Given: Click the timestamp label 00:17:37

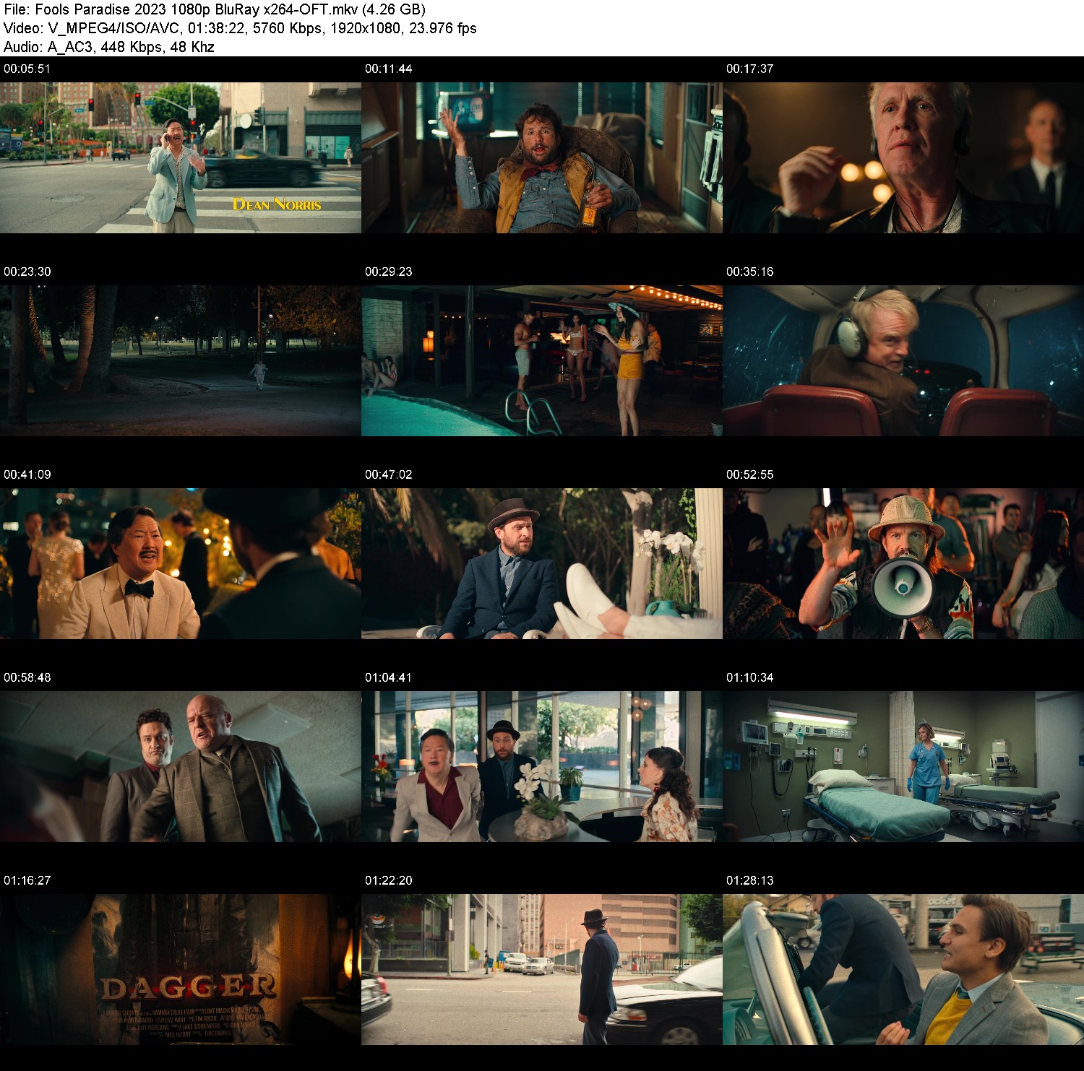Looking at the screenshot, I should pyautogui.click(x=749, y=69).
